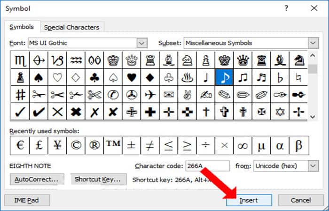This screenshot has width=329, height=211.
Task: Open the Subset dropdown list
Action: (x=313, y=43)
